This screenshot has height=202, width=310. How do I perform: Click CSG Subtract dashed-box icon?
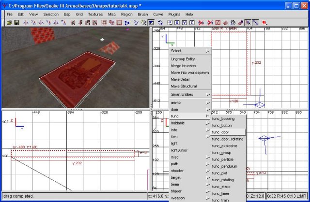coord(104,23)
